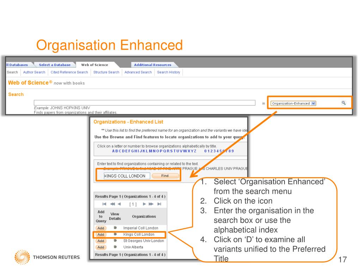
Task: View details D icon for Kings Coll London
Action: 115,234
